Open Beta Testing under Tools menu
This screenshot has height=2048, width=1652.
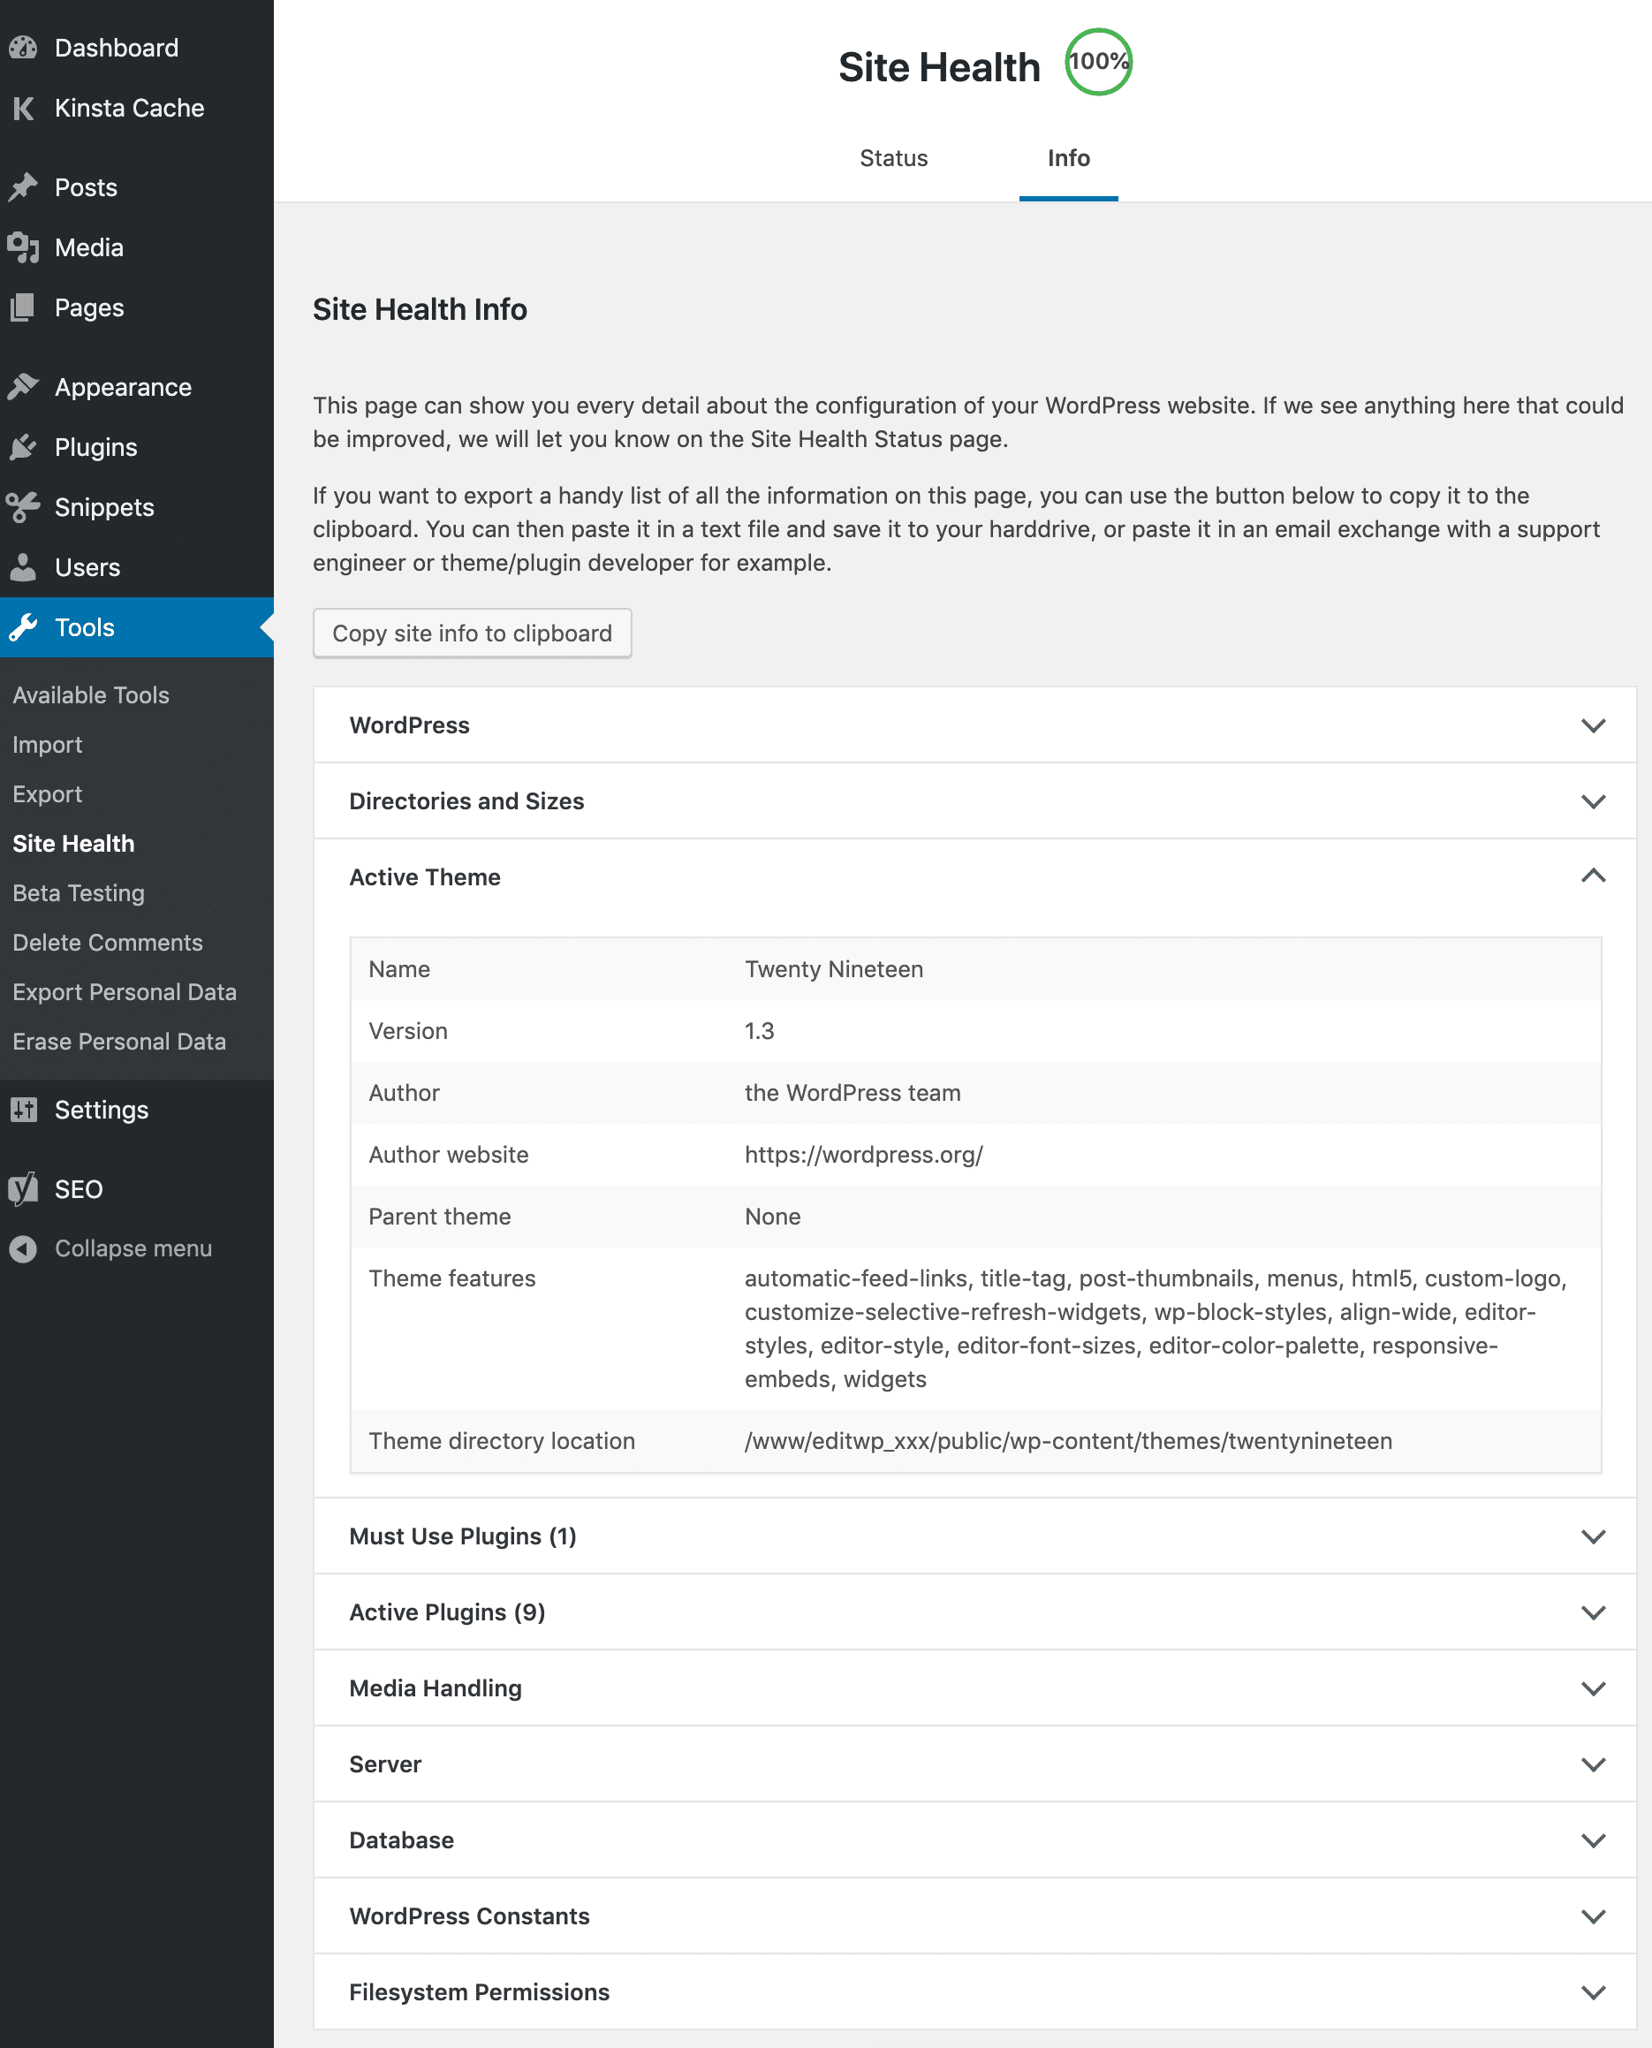78,892
